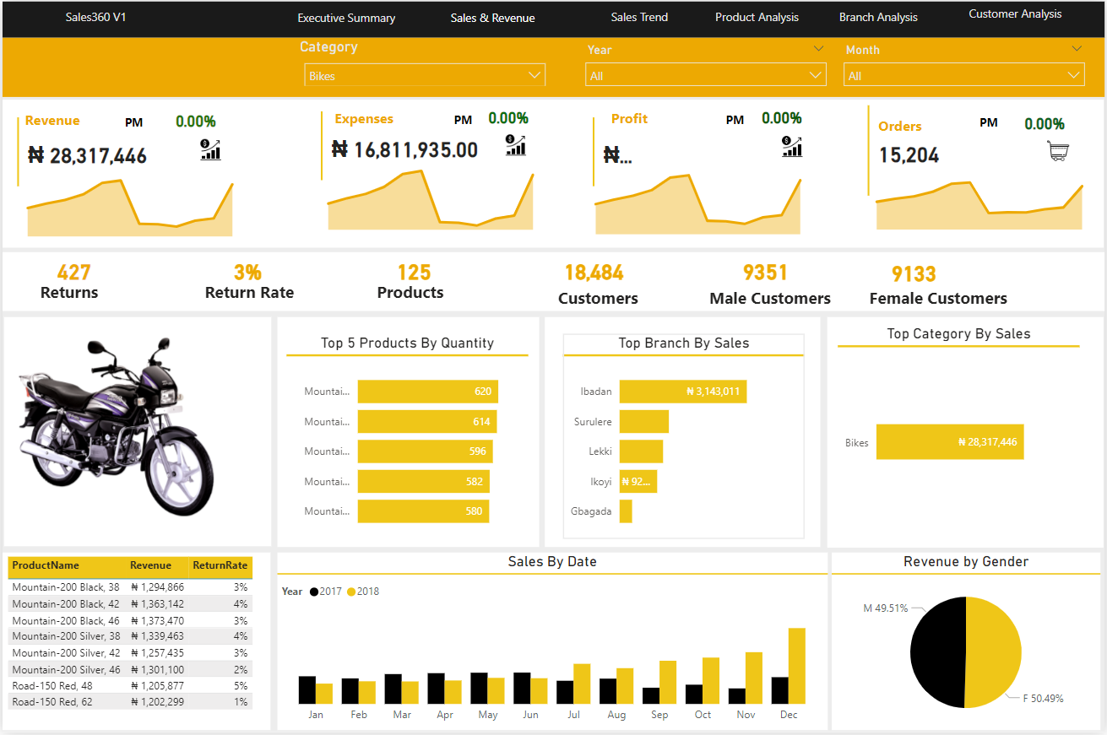Select the Mountain-200 Silver, 38 row
Screen dimensions: 1107x735
tap(131, 636)
